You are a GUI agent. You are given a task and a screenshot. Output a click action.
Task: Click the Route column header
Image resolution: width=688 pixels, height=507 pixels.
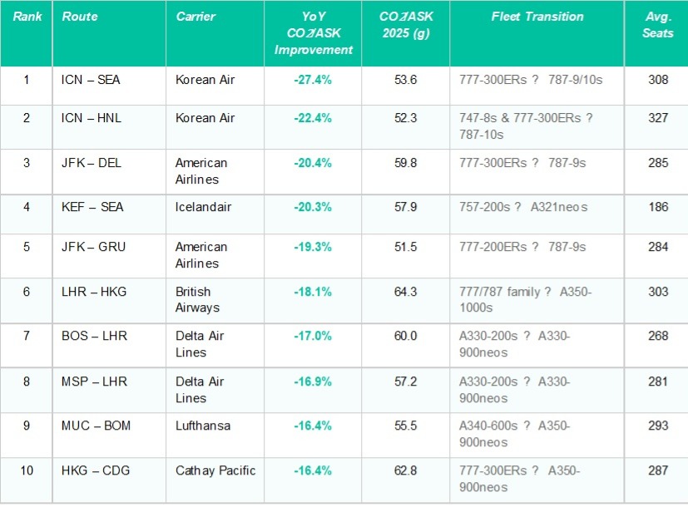tap(80, 17)
